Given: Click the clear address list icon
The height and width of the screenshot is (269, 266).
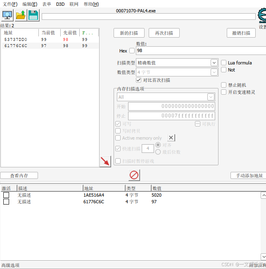Looking at the screenshot, I should tap(134, 175).
